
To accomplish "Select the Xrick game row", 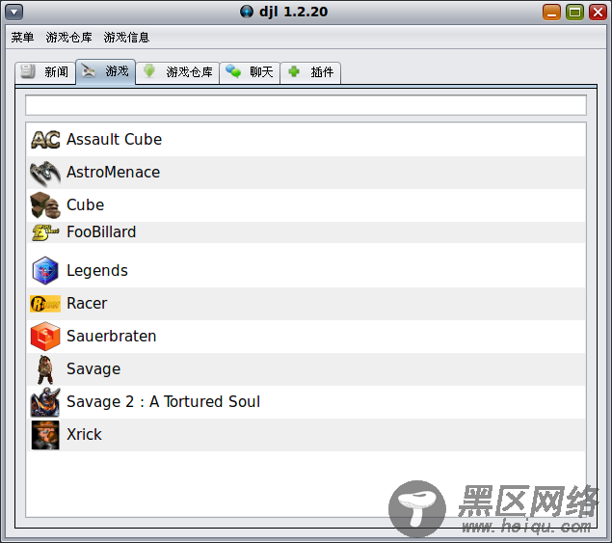I will point(306,435).
